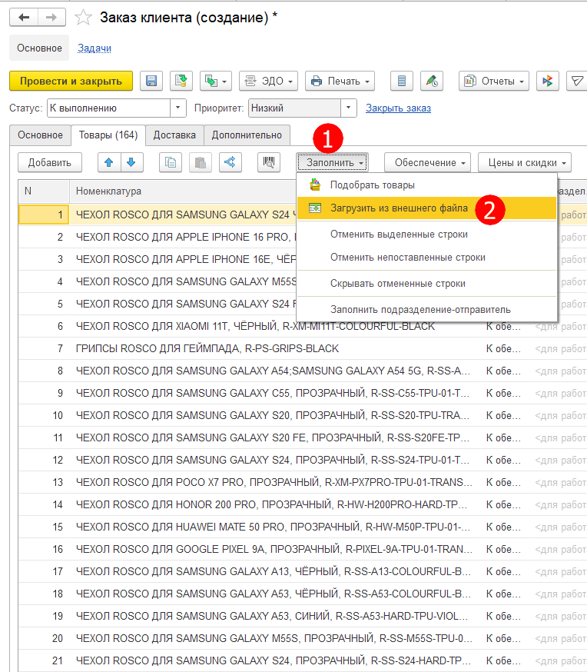Click the document list icon button
587x672 pixels.
[x=402, y=81]
